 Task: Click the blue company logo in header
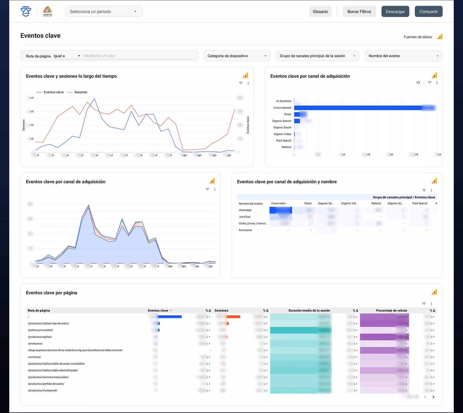[26, 12]
